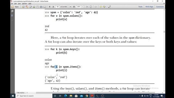Screen dimensions: 174x98
Task: Open the View menu
Action: (x=19, y=4)
